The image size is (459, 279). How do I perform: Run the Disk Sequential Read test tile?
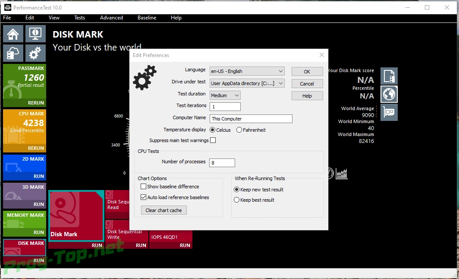point(117,204)
